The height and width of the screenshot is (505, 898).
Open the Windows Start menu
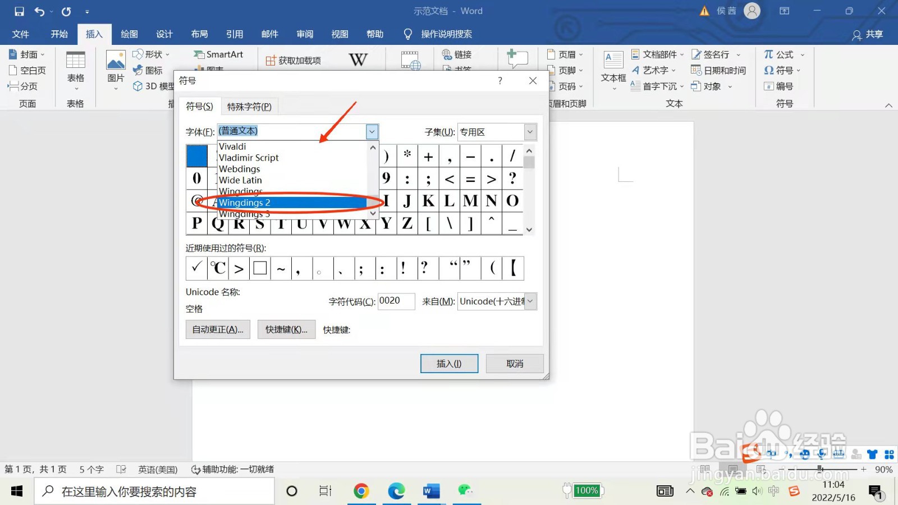coord(17,492)
